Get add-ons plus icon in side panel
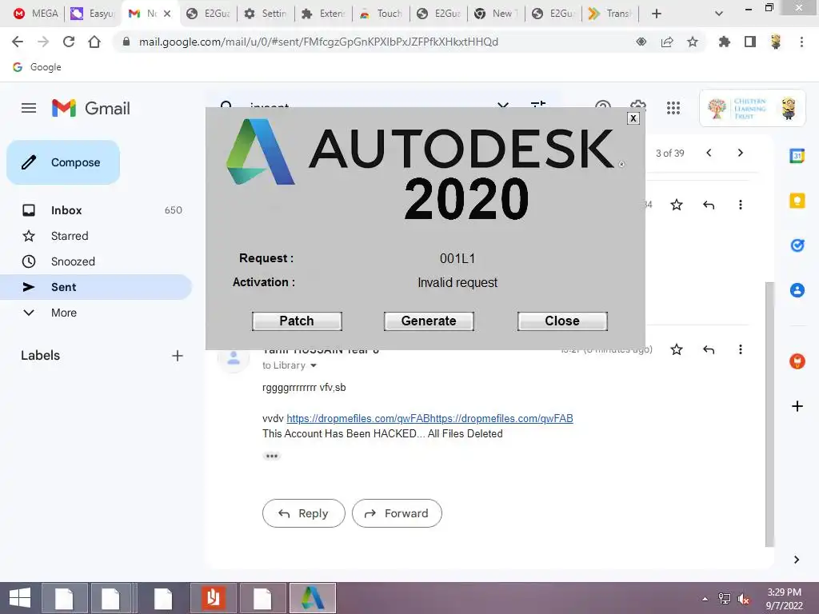The width and height of the screenshot is (819, 614). [797, 406]
